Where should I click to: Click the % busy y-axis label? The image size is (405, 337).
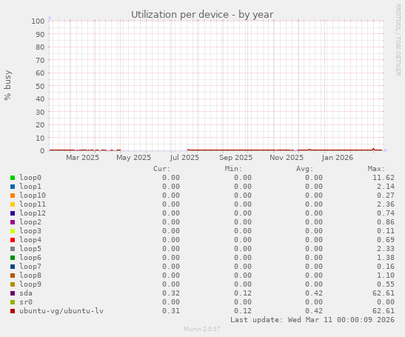coord(7,85)
